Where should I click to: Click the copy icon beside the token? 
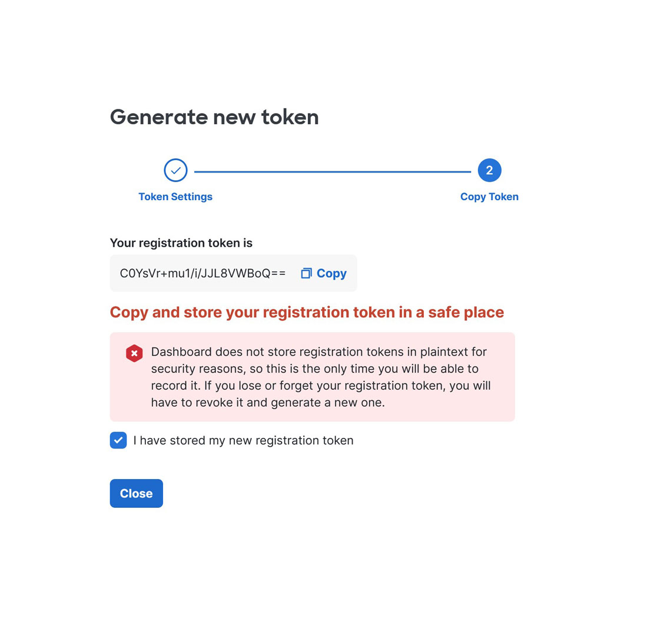coord(306,274)
